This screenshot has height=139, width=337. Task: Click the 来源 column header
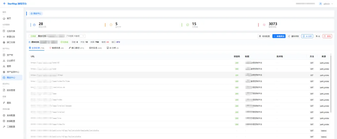pos(324,56)
